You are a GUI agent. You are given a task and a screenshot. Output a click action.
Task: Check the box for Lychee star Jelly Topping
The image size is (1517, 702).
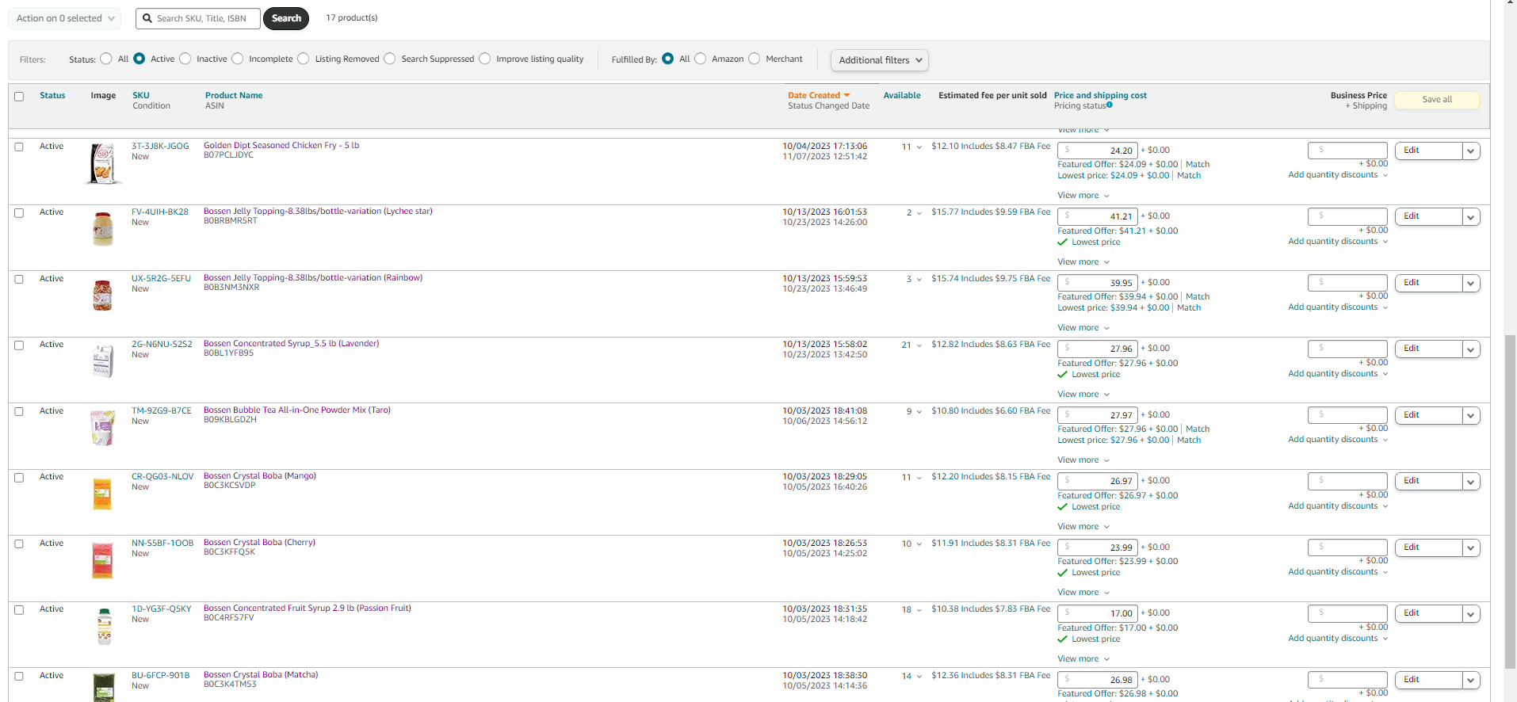tap(19, 213)
